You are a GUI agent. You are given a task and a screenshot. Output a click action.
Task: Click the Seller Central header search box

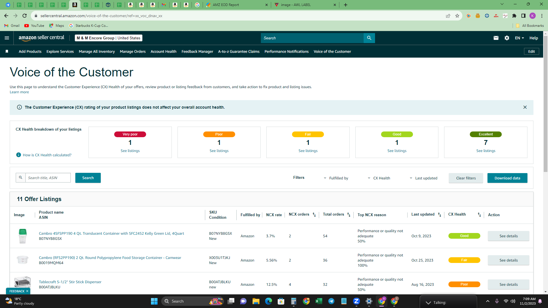[312, 38]
